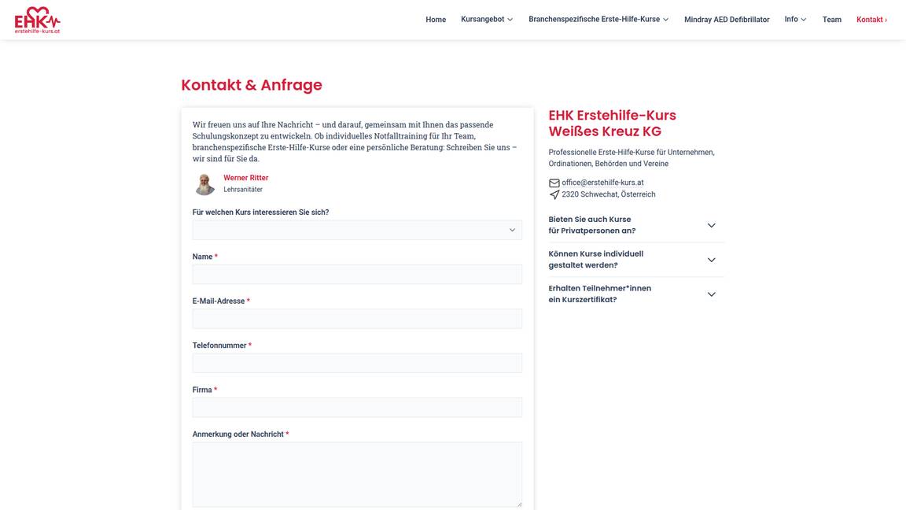Focus the Name input field
This screenshot has height=510, width=906.
356,274
